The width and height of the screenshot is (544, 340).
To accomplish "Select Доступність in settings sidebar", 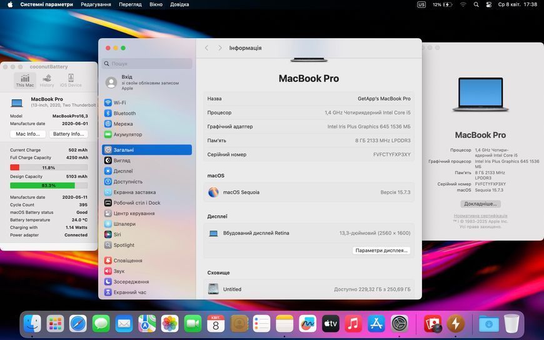I will point(147,182).
